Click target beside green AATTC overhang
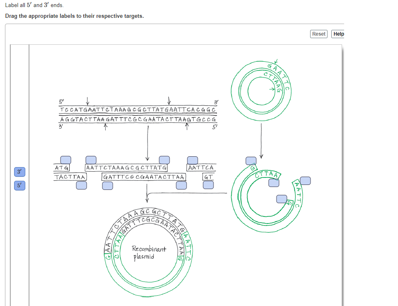This screenshot has width=398, height=306. click(306, 181)
